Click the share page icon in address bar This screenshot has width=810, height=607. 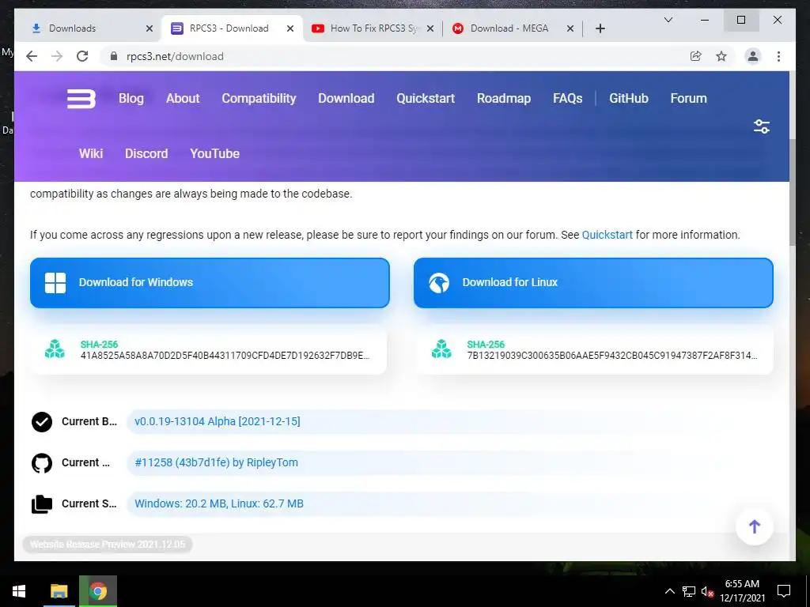pyautogui.click(x=696, y=56)
